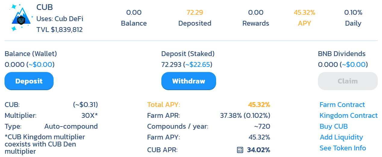Click the CUB token title text
This screenshot has height=157, width=382.
pyautogui.click(x=45, y=7)
